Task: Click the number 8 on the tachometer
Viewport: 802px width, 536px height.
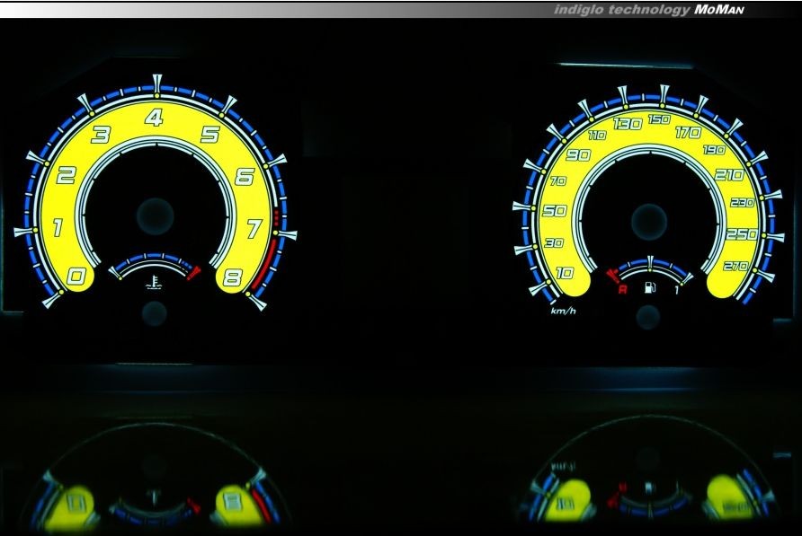Action: [233, 277]
